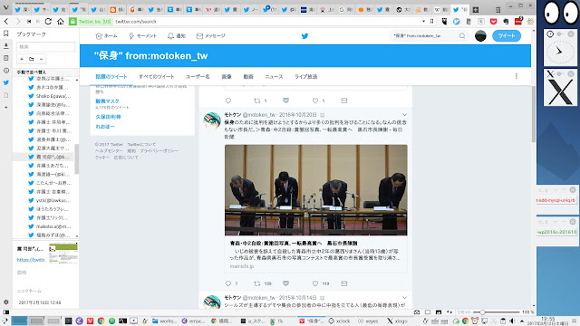Open Vivaldi settings gear icon

(x=6, y=302)
